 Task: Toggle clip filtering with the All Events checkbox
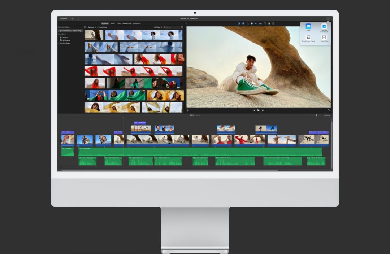[61, 40]
